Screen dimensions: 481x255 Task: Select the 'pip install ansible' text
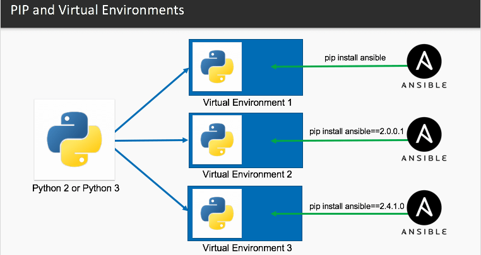355,58
